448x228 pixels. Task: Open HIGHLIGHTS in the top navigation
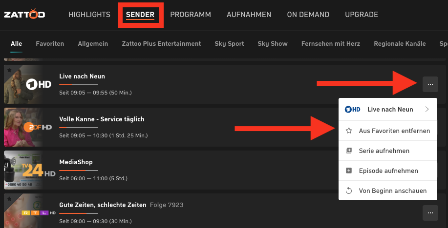point(89,15)
